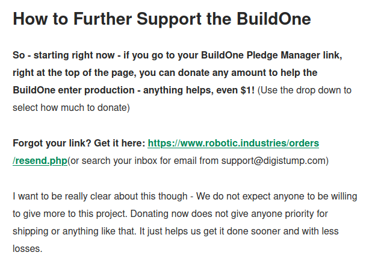Click 'BuildOne enter production' bold text
This screenshot has width=372, height=264.
[x=73, y=90]
